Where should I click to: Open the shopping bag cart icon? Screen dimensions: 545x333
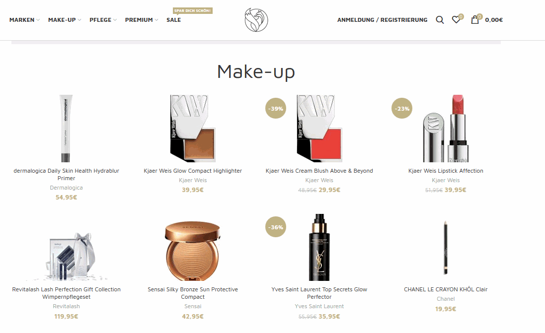(x=475, y=20)
